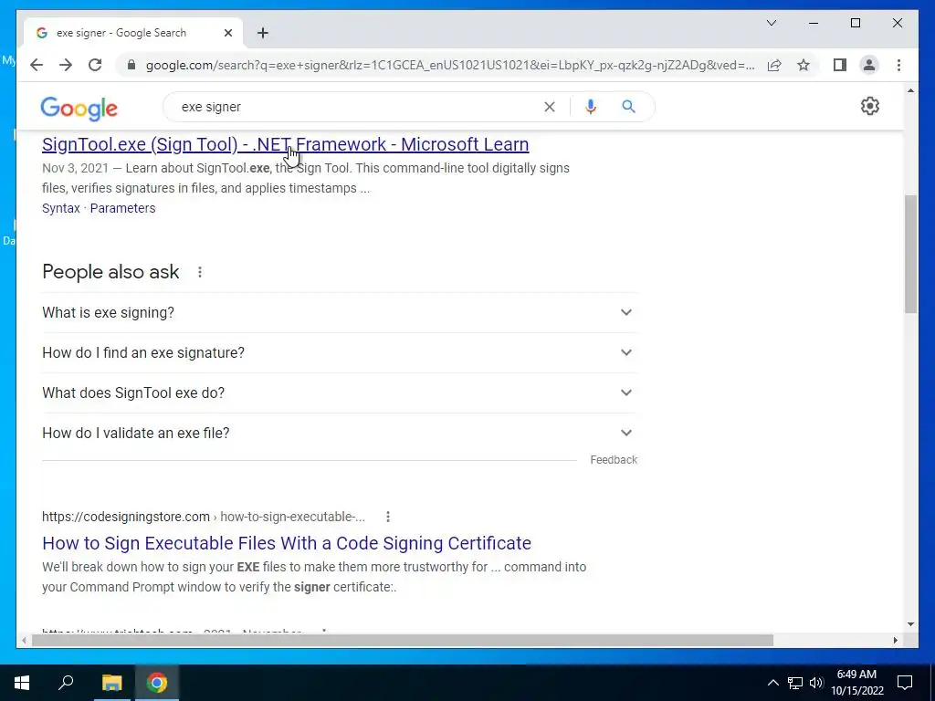The image size is (935, 701).
Task: Open People also ask options menu
Action: coord(200,272)
